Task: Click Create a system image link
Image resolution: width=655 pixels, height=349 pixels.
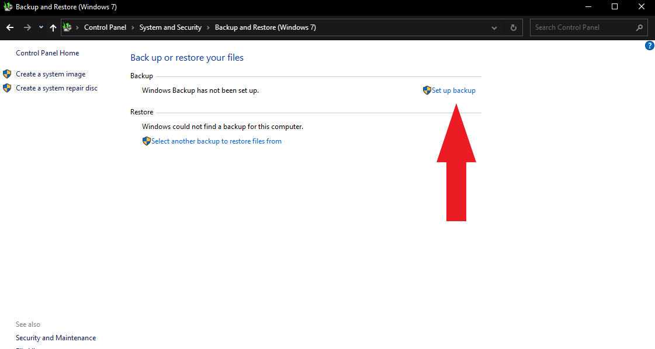Action: [51, 74]
